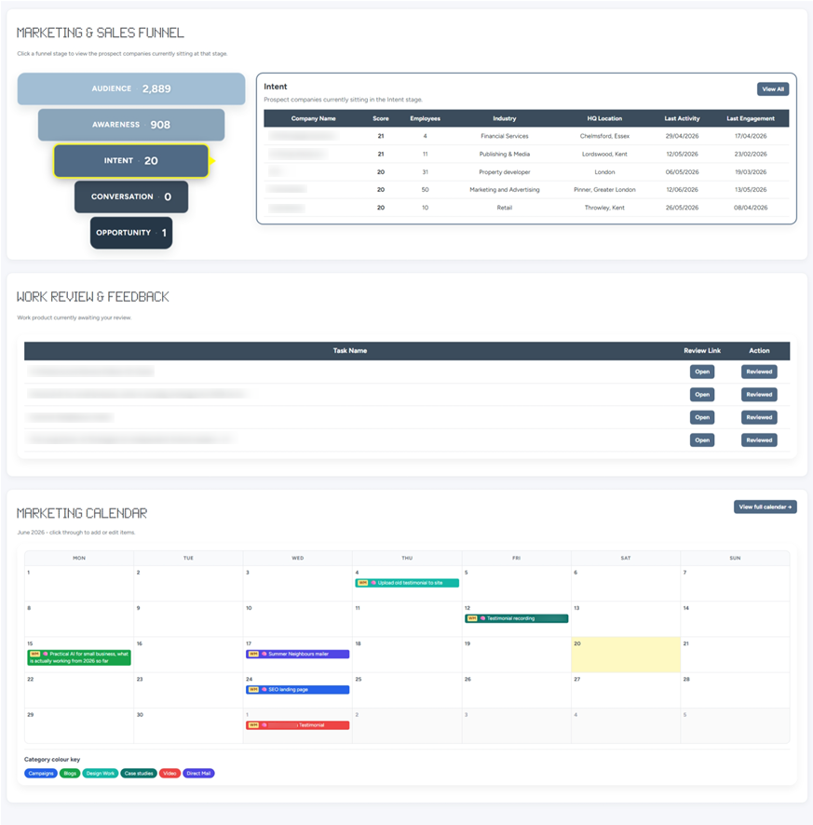Select the Awareness funnel stage
The image size is (813, 825).
tap(131, 125)
